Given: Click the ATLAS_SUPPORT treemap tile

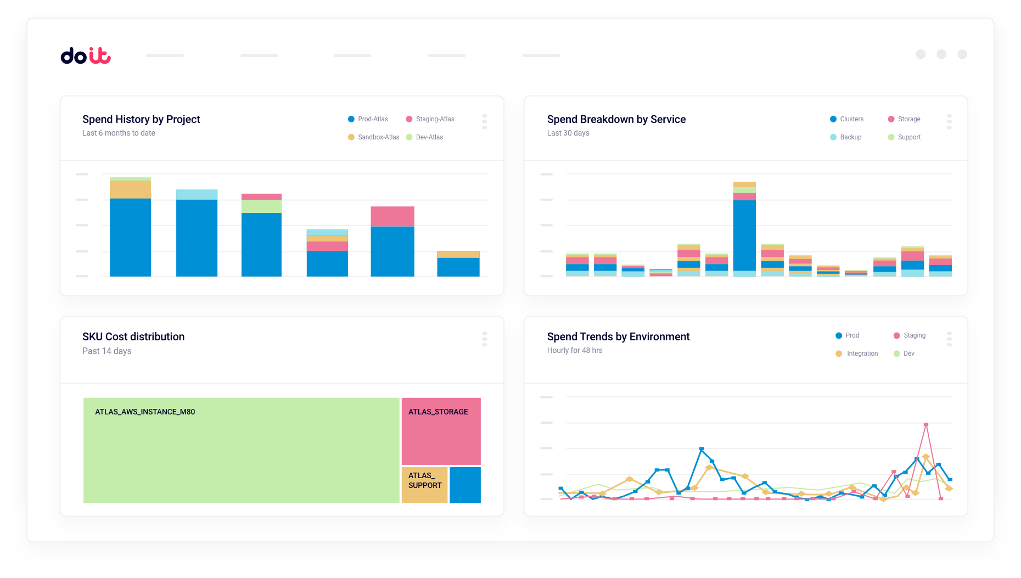Looking at the screenshot, I should (x=424, y=485).
